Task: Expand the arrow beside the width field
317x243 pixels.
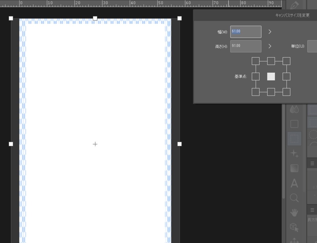Action: [x=270, y=32]
